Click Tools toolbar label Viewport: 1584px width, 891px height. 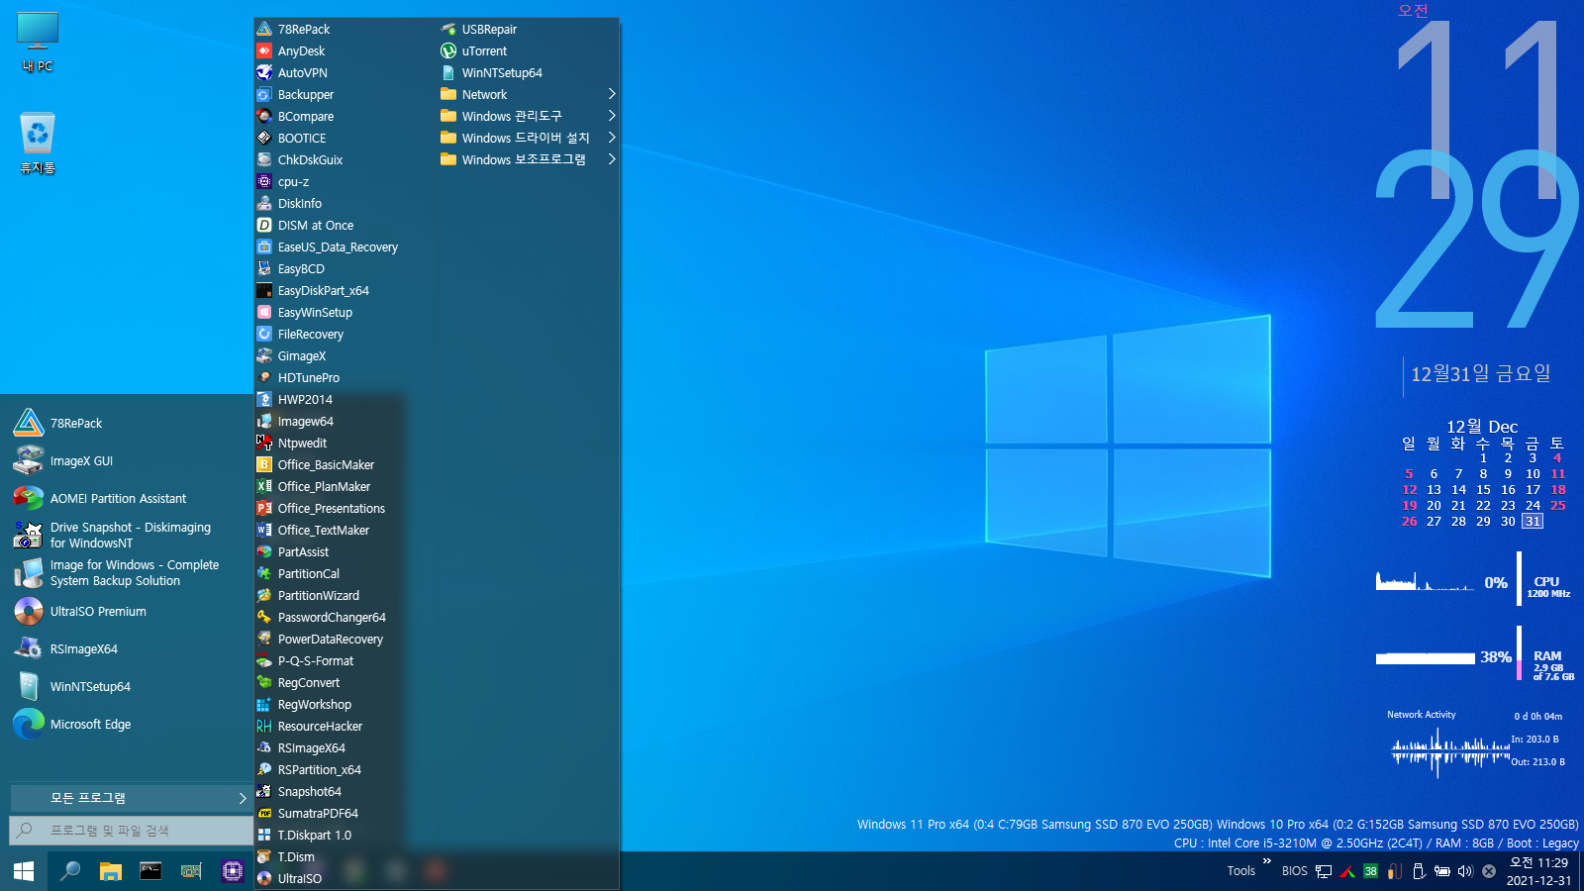(x=1240, y=871)
